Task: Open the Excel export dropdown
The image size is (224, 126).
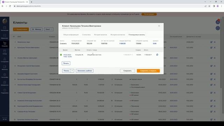Action: tap(49, 29)
